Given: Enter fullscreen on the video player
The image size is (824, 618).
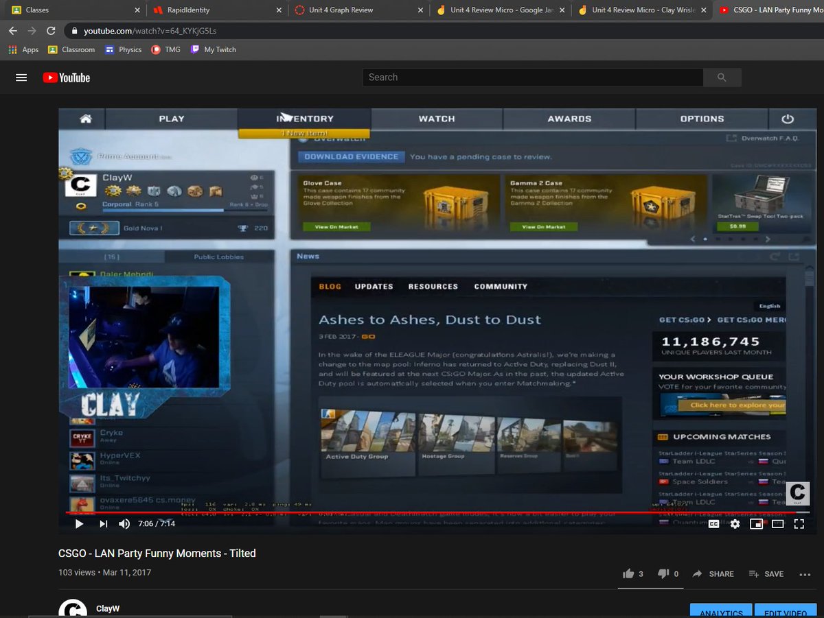Looking at the screenshot, I should [799, 524].
